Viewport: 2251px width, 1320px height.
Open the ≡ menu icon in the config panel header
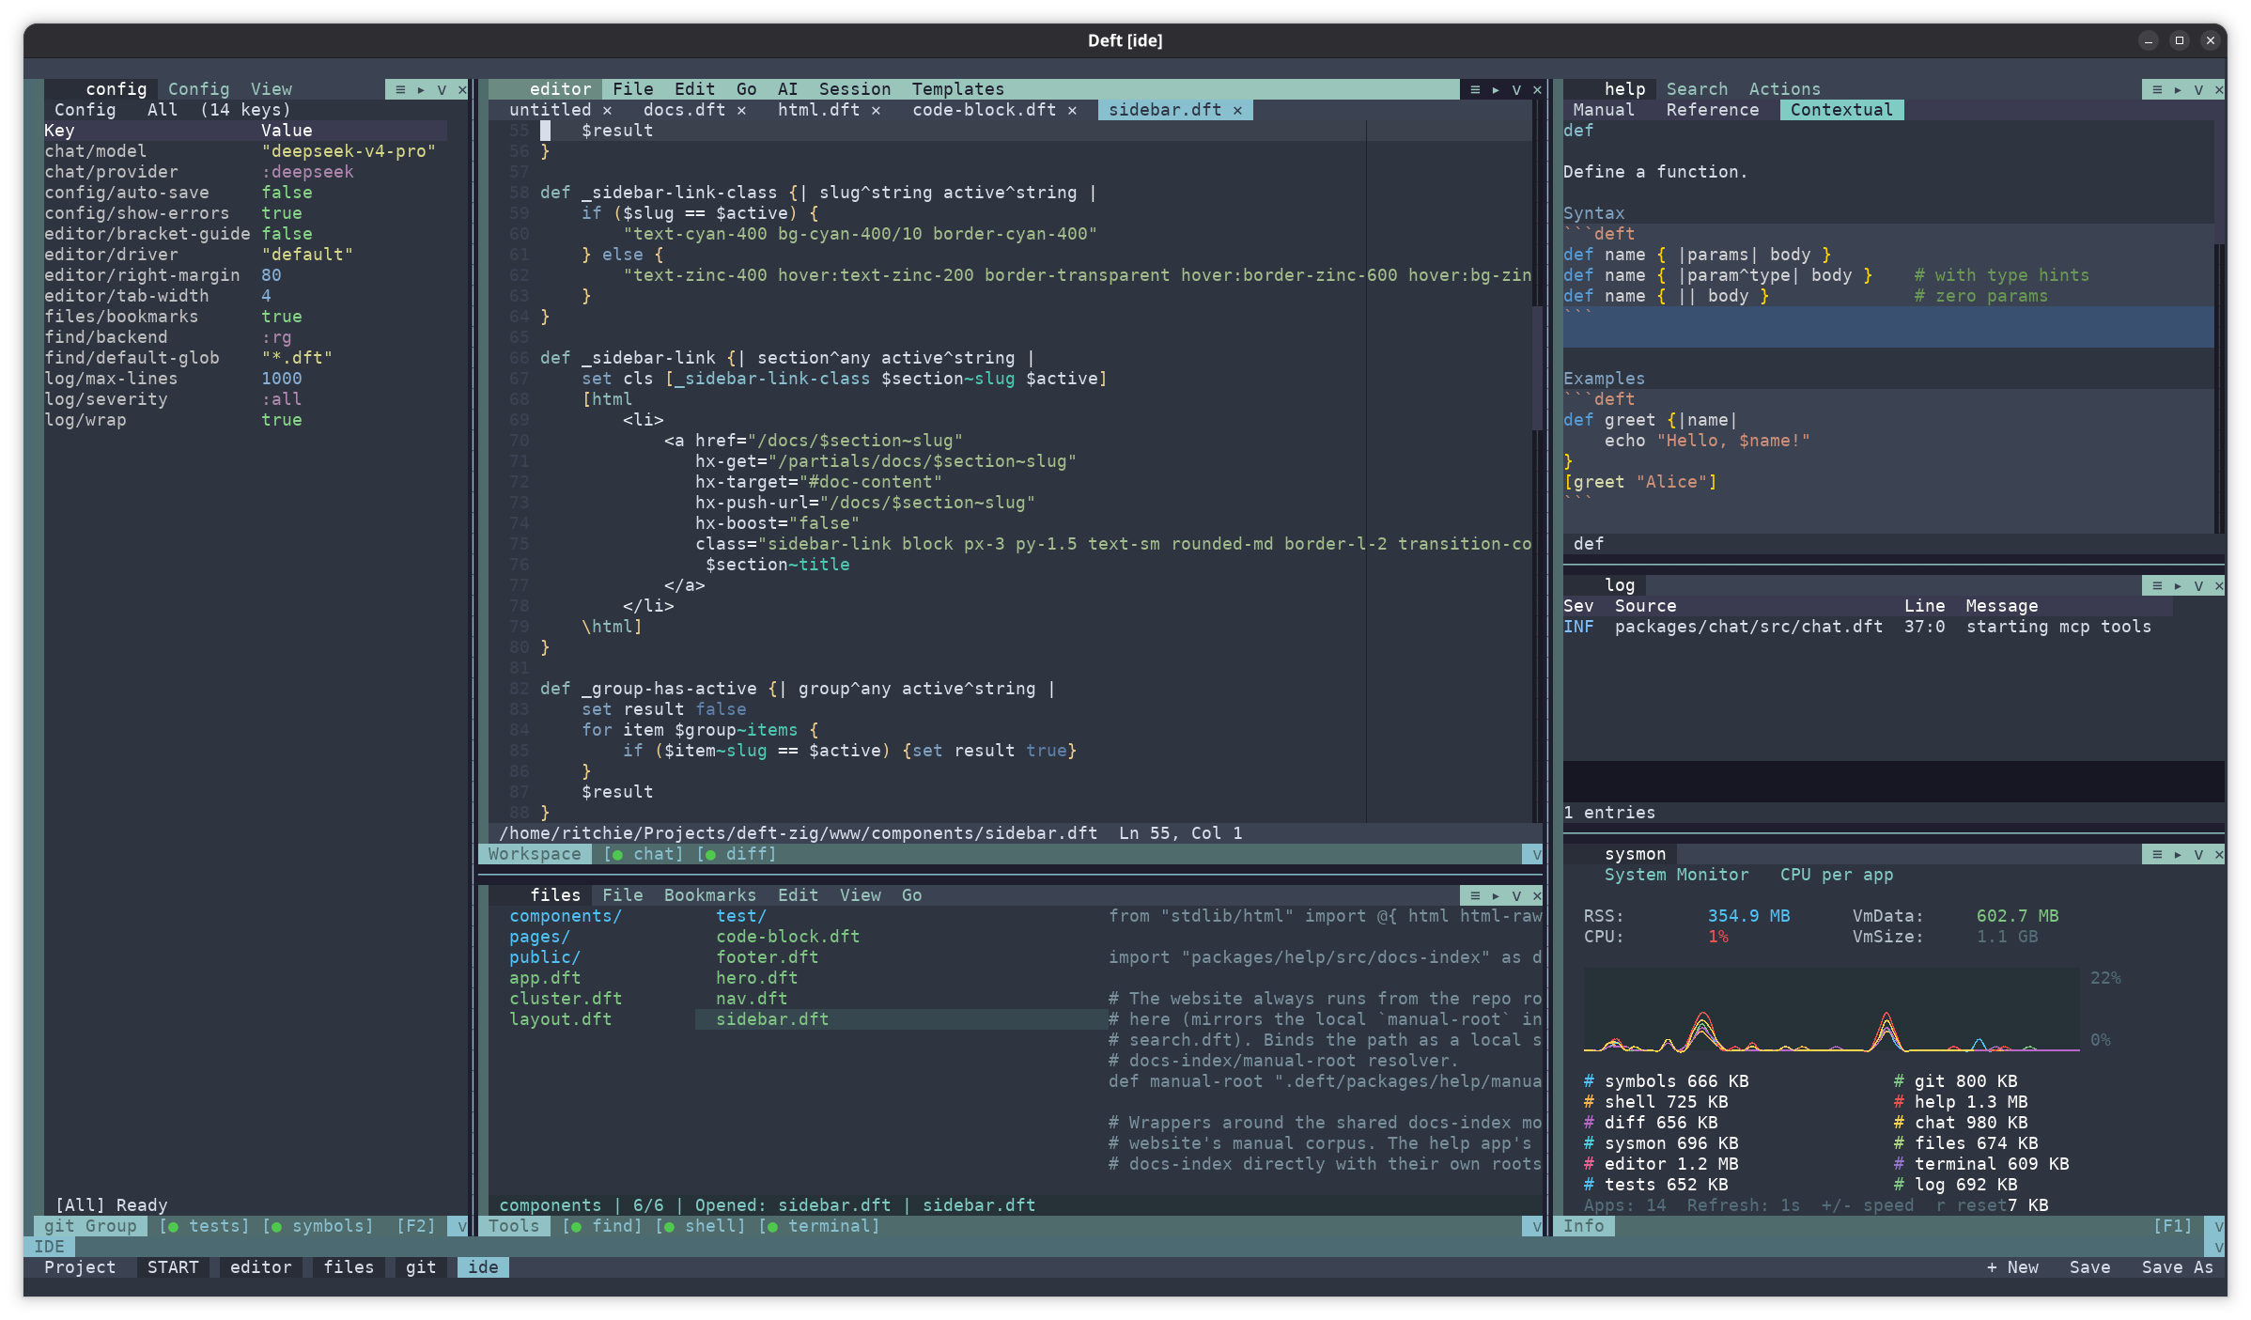[x=400, y=89]
